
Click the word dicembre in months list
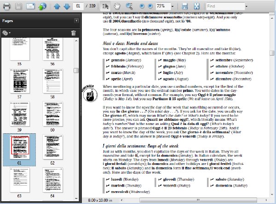click(224, 79)
